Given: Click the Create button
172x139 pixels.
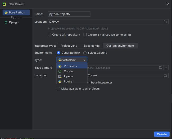Looking at the screenshot, I should 162,134.
